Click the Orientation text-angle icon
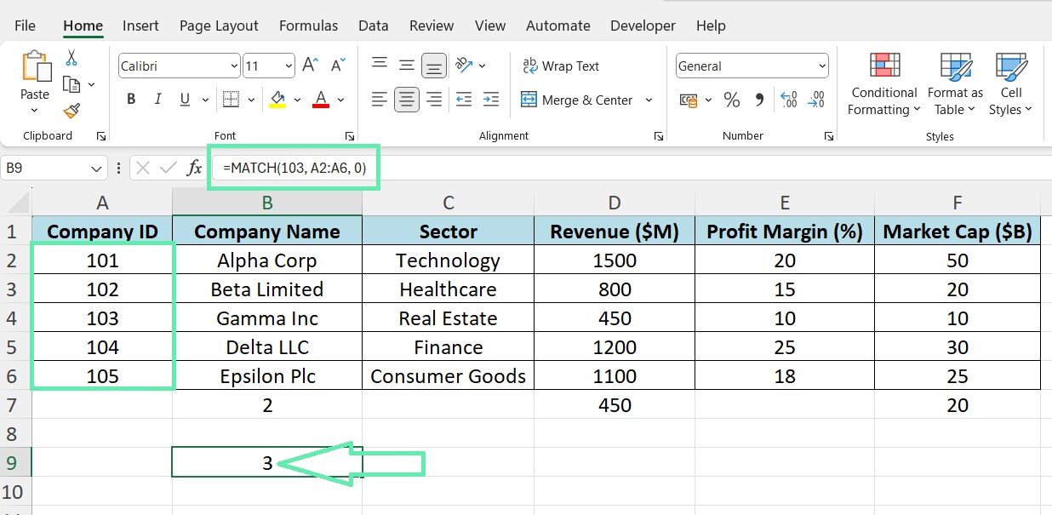 (464, 65)
